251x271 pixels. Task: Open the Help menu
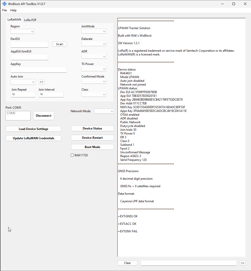coord(13,10)
